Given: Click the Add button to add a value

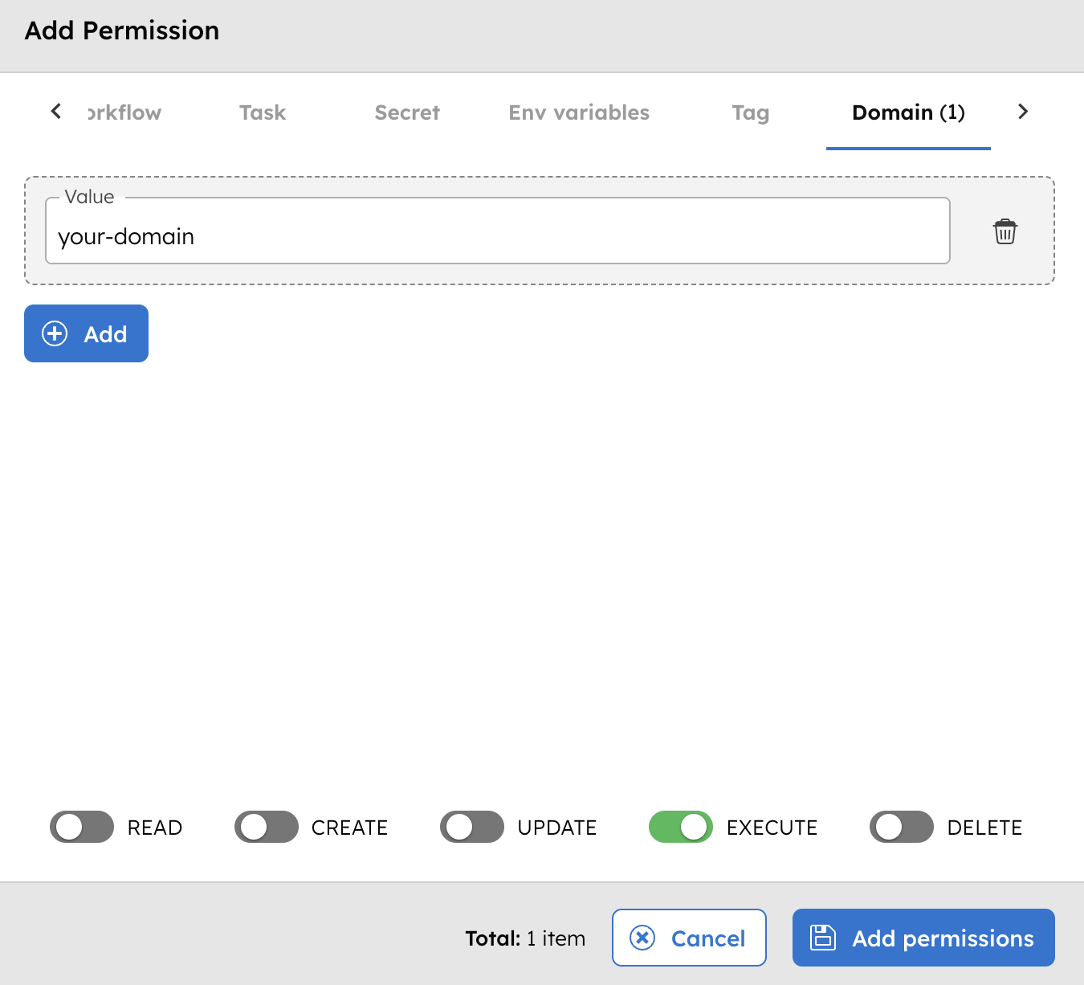Looking at the screenshot, I should coord(86,333).
